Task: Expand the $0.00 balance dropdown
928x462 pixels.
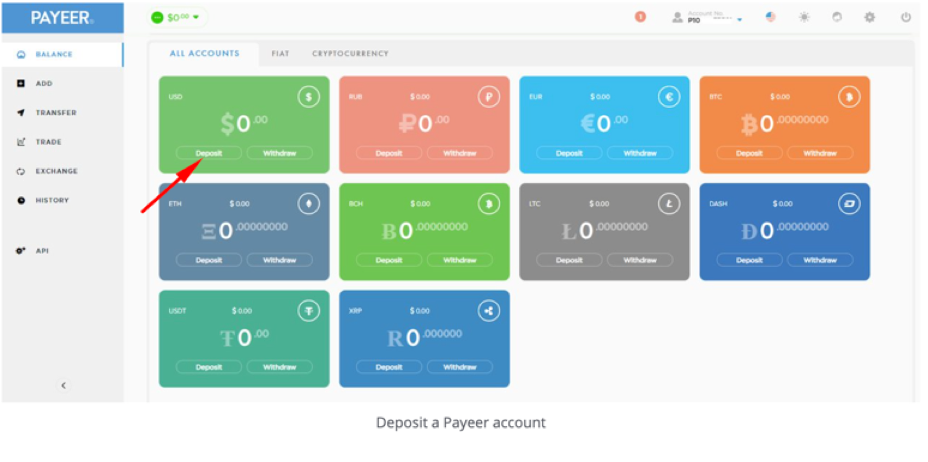Action: 177,18
